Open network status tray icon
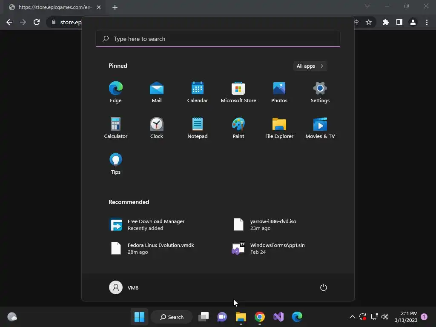Screen dimensions: 436x327 [374, 317]
